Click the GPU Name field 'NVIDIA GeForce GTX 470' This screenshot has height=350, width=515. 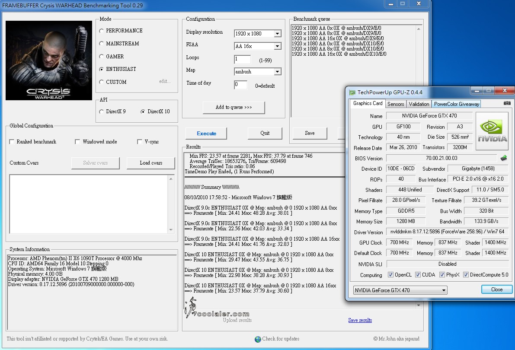[429, 116]
